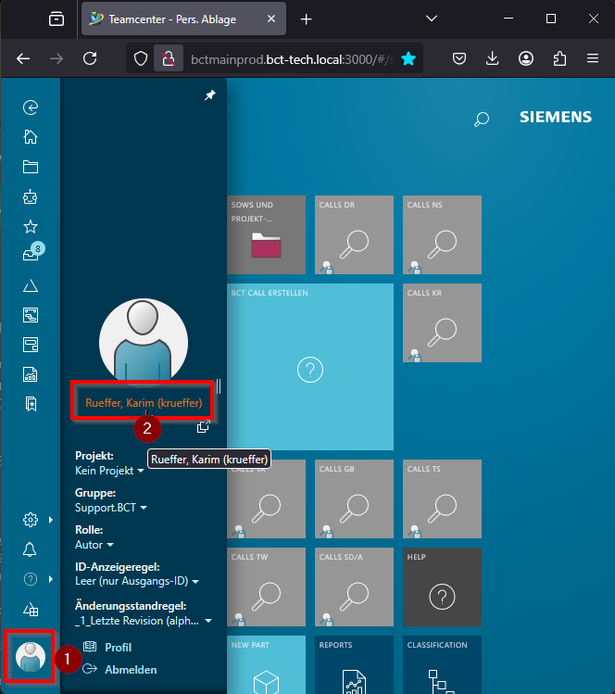Open notifications bell icon
This screenshot has height=694, width=615.
coord(30,549)
